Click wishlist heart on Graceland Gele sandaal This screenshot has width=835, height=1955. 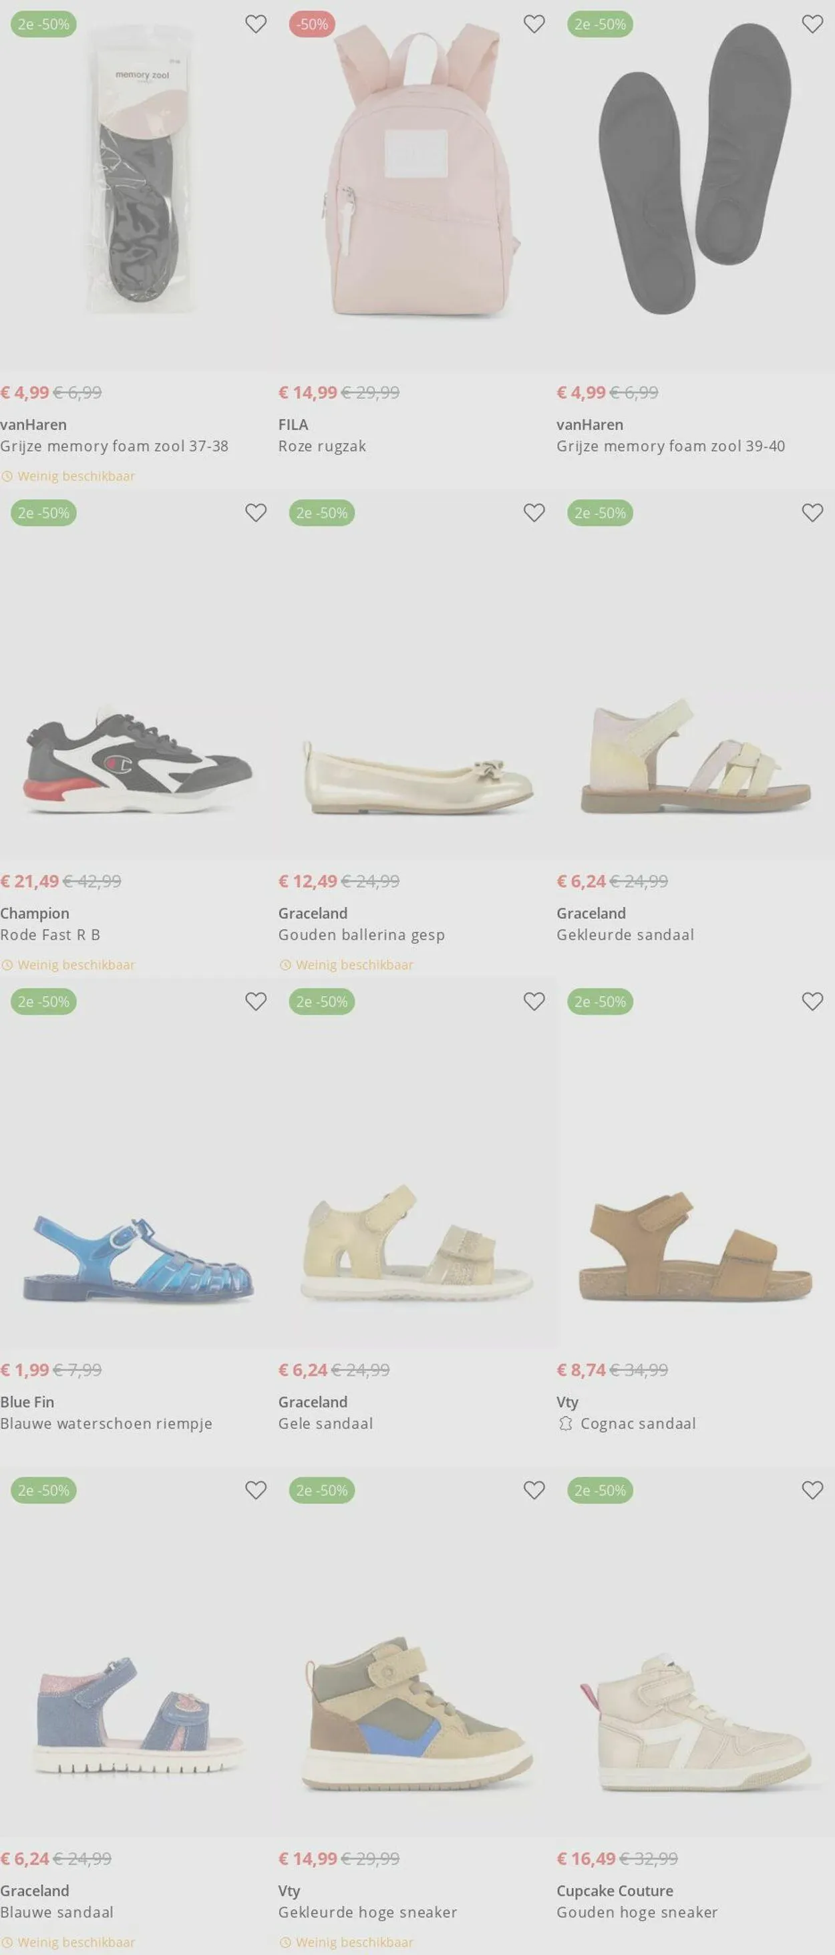pos(534,1002)
